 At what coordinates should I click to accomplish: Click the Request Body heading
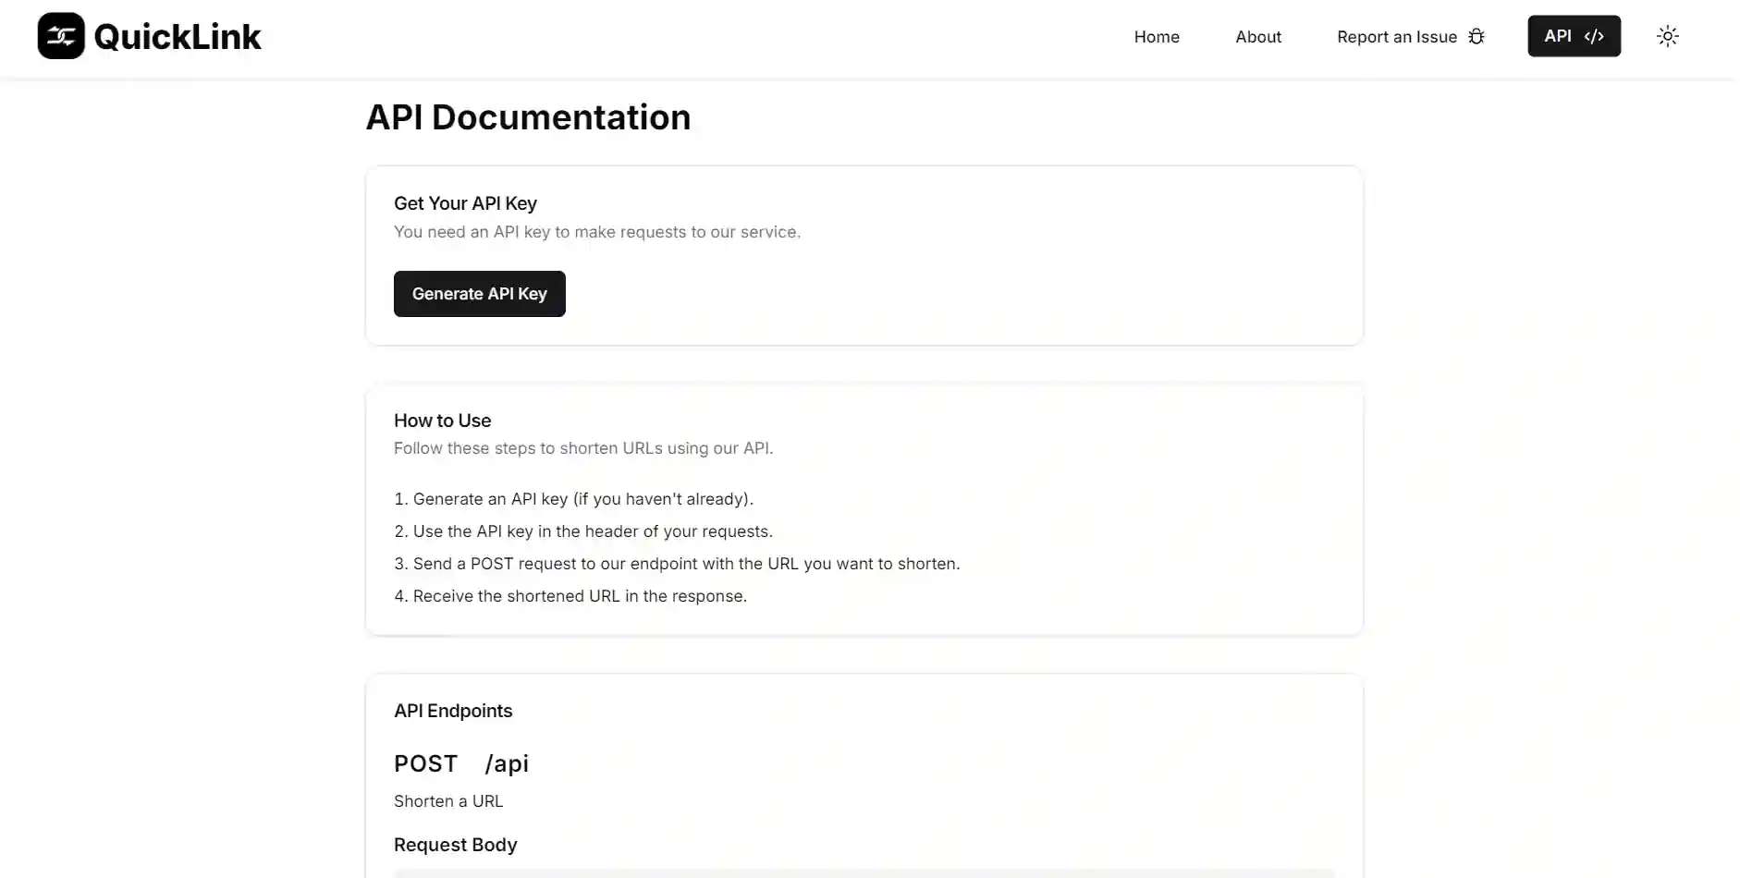click(455, 845)
